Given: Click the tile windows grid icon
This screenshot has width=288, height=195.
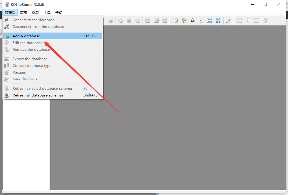Looking at the screenshot, I should click(239, 21).
